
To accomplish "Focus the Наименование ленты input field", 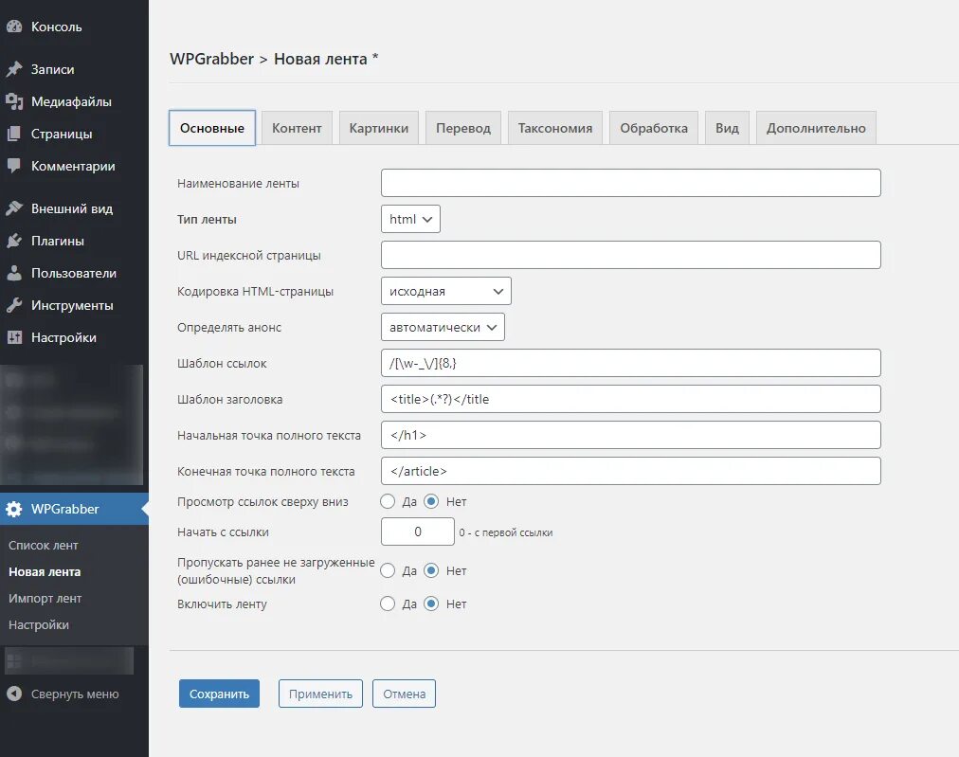I will tap(630, 183).
